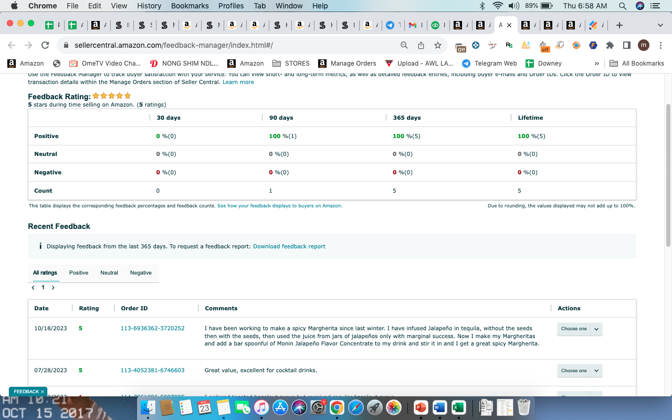Open Spotlight search in menu bar

pos(623,6)
